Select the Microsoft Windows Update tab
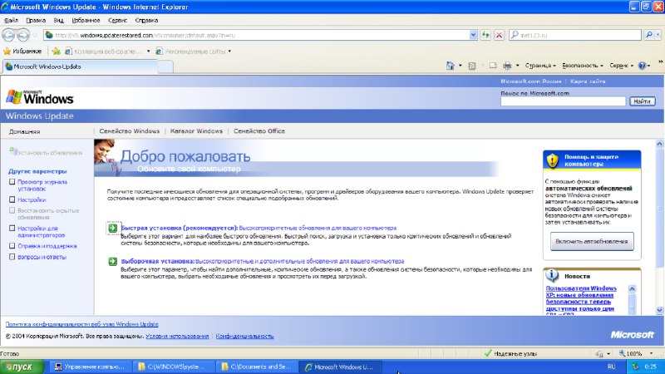 coord(80,66)
